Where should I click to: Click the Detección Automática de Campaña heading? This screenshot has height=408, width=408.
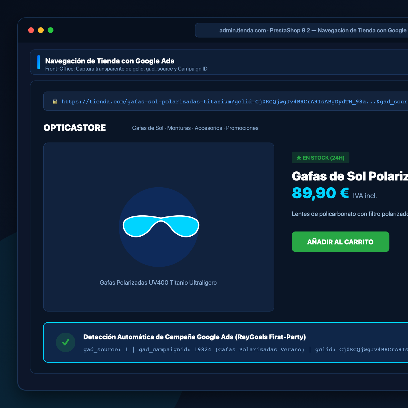click(x=195, y=337)
